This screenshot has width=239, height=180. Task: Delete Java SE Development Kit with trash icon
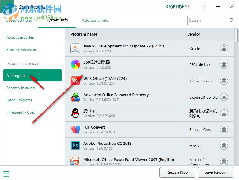pyautogui.click(x=224, y=48)
